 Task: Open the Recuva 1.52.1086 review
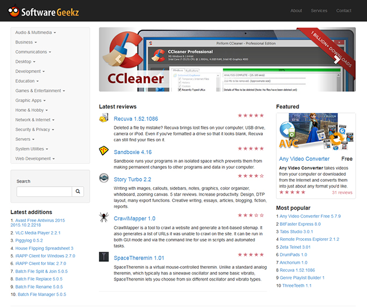pyautogui.click(x=136, y=119)
